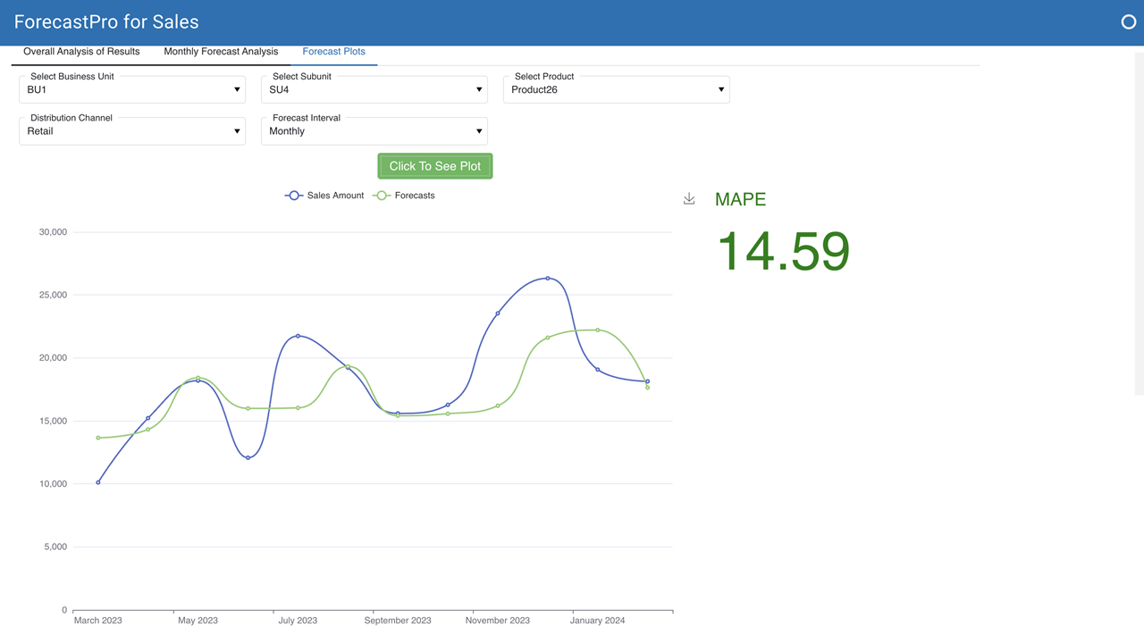Click the page's vertical scrollbar
This screenshot has width=1144, height=643.
tap(1139, 223)
